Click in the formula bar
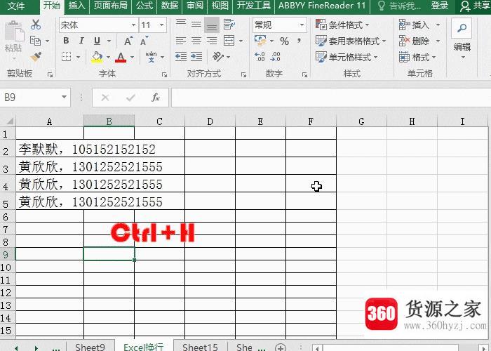 [x=330, y=98]
